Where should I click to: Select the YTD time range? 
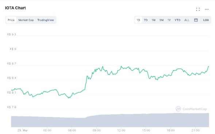coord(177,20)
